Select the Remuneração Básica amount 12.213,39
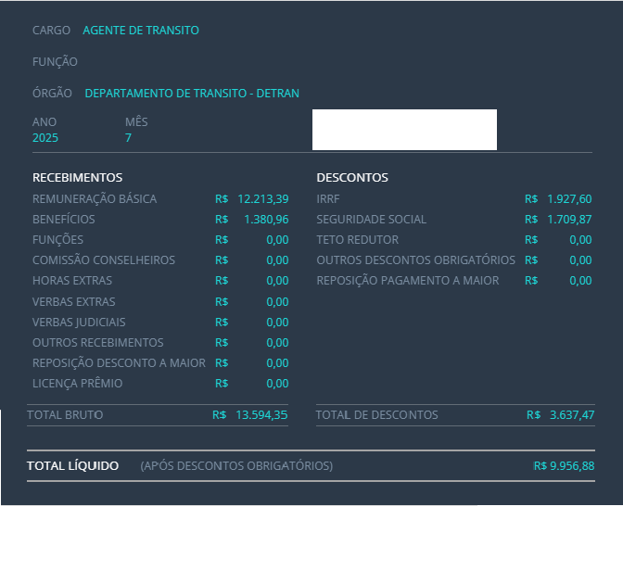This screenshot has height=570, width=623. click(262, 199)
